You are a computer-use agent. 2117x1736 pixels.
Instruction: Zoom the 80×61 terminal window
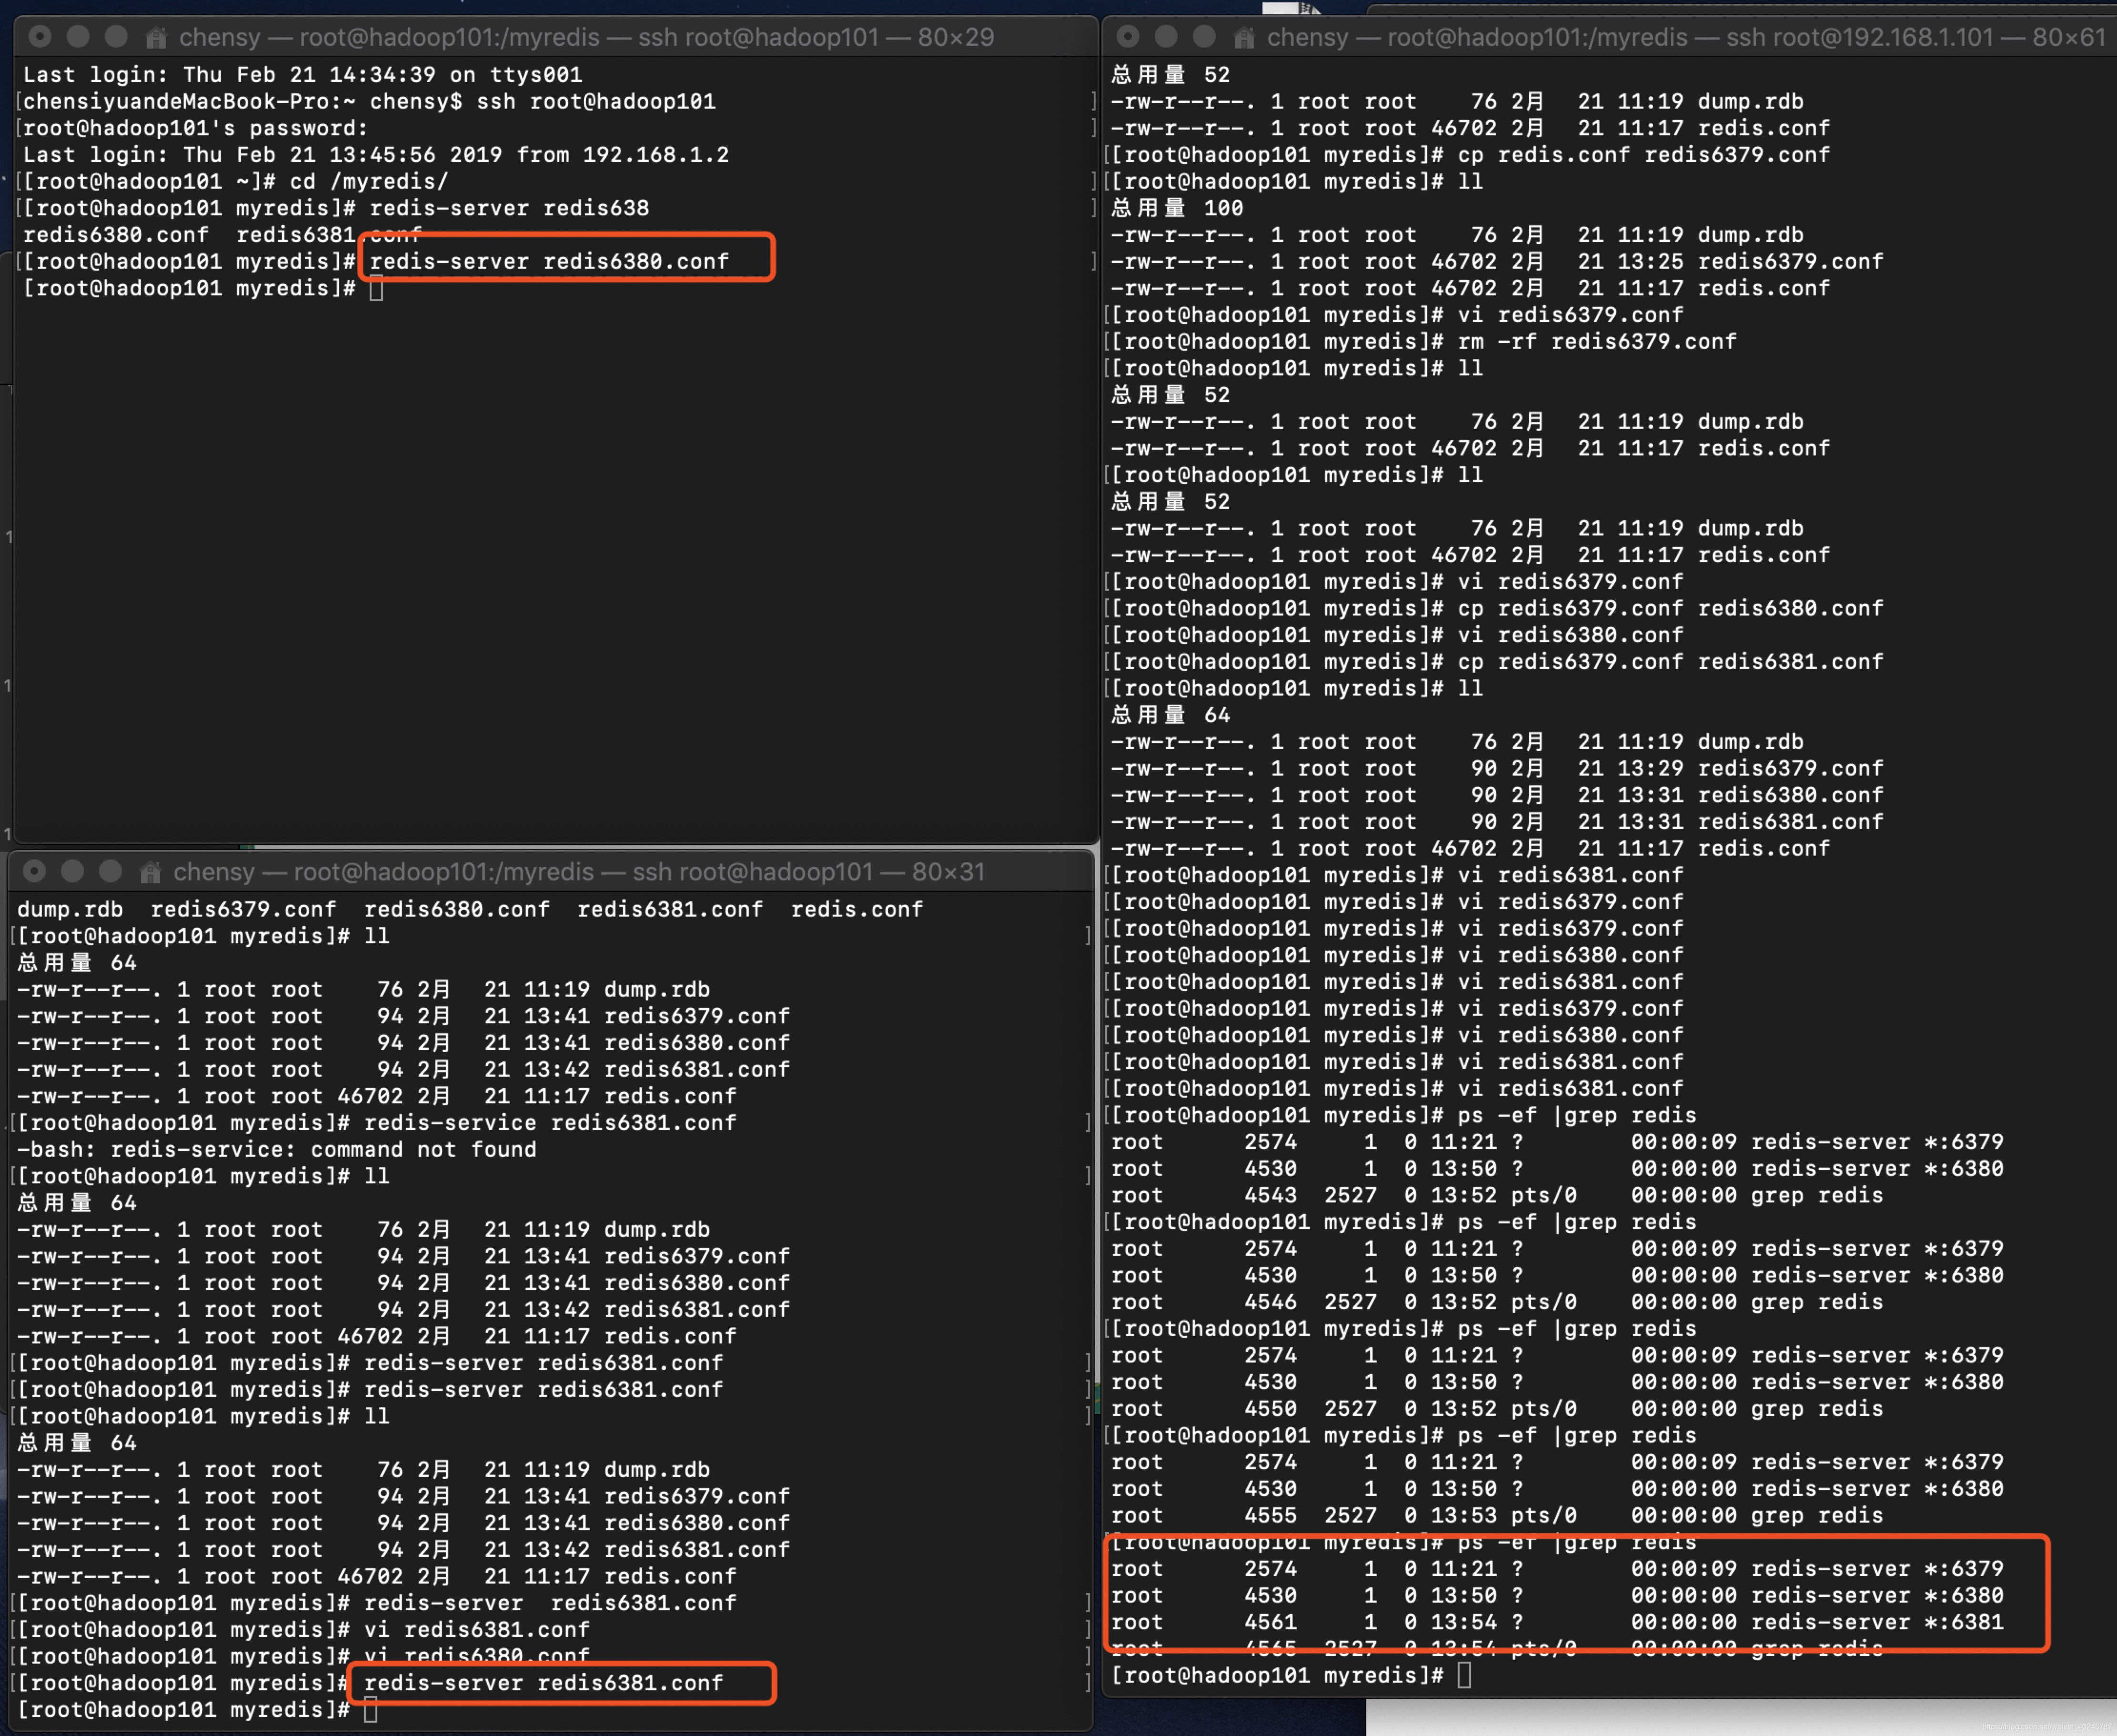(1204, 37)
